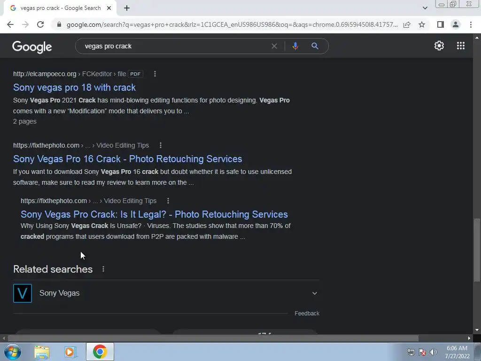Open the Chrome side panel
The width and height of the screenshot is (481, 361).
[441, 24]
